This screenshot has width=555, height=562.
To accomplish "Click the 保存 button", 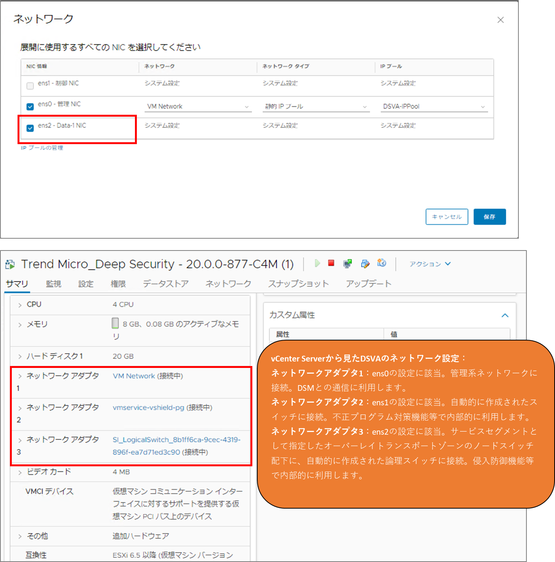I will pyautogui.click(x=489, y=217).
